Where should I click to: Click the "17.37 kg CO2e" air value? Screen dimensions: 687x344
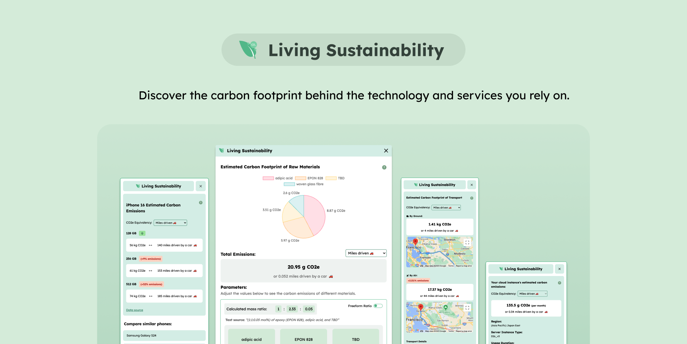[x=440, y=290]
